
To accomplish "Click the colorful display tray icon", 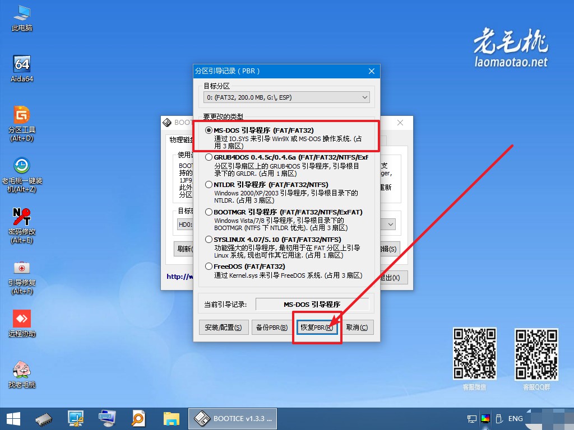I will 485,419.
